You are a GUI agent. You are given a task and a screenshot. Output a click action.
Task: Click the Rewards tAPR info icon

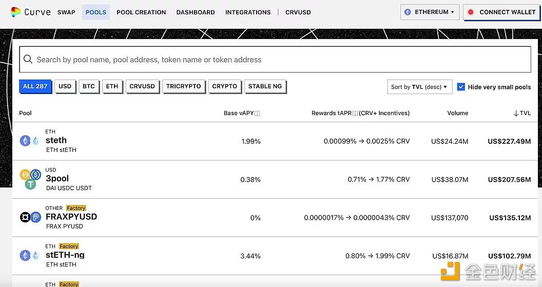coord(355,113)
